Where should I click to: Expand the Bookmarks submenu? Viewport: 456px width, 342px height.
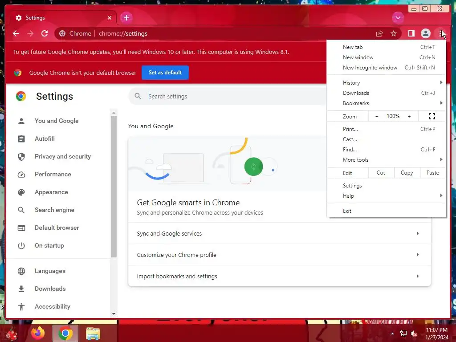386,103
